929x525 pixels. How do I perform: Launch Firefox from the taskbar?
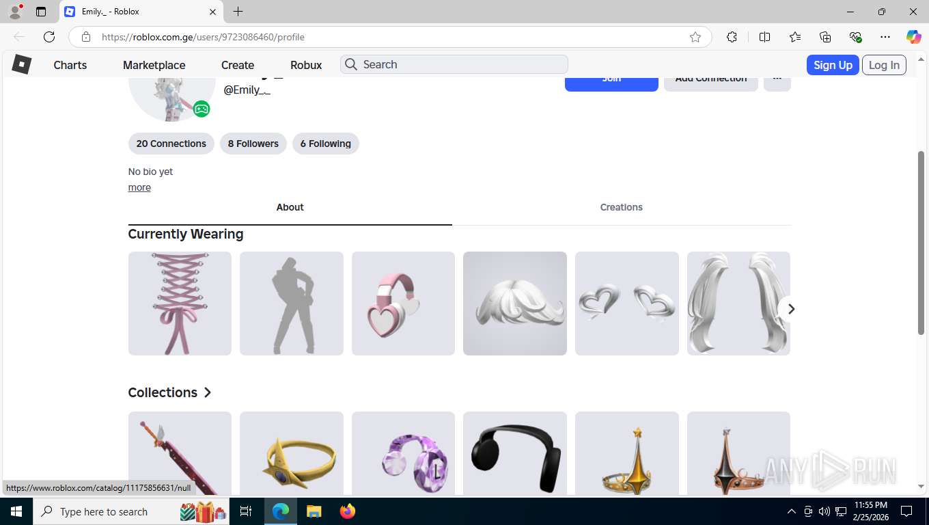(348, 511)
